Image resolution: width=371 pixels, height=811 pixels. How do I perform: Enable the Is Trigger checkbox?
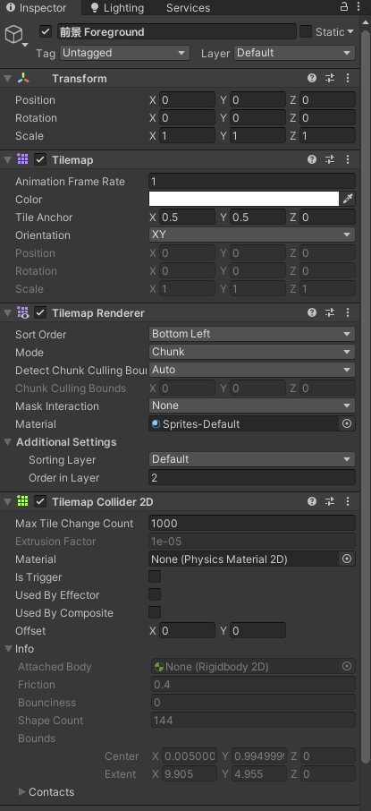click(155, 576)
